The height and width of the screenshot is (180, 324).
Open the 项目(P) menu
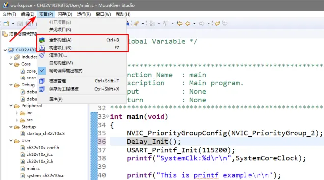(46, 14)
